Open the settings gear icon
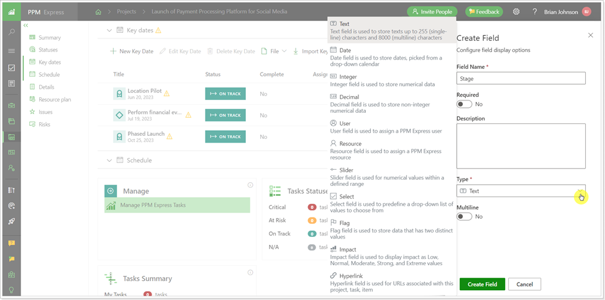 516,12
